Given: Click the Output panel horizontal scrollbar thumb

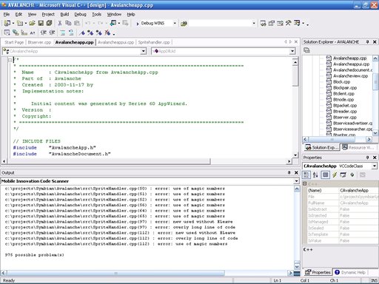Looking at the screenshot, I should tap(116, 273).
